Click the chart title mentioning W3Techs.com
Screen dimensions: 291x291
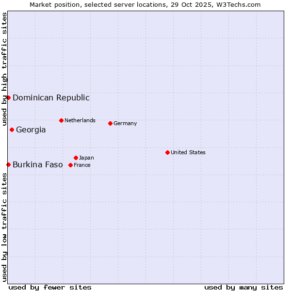145,4
